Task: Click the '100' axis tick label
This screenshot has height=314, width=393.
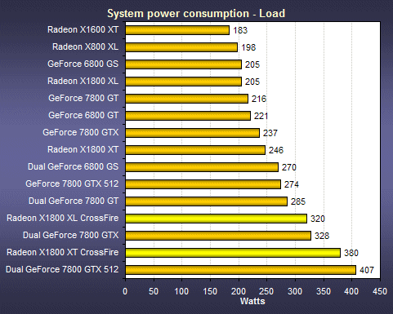Action: pos(181,291)
